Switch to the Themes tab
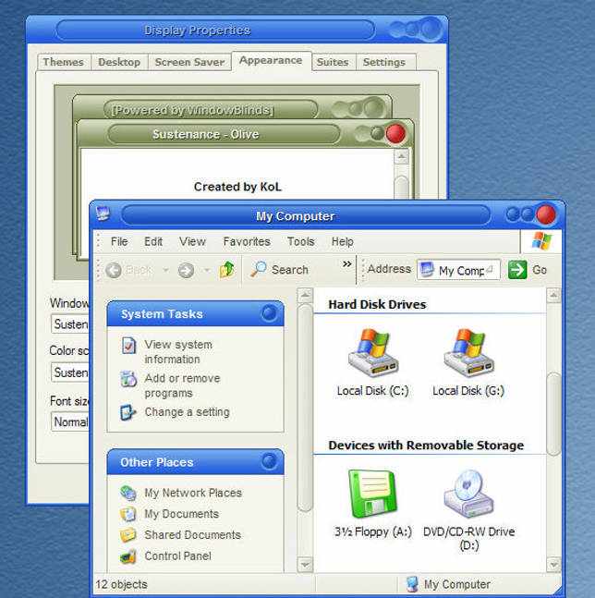 64,62
